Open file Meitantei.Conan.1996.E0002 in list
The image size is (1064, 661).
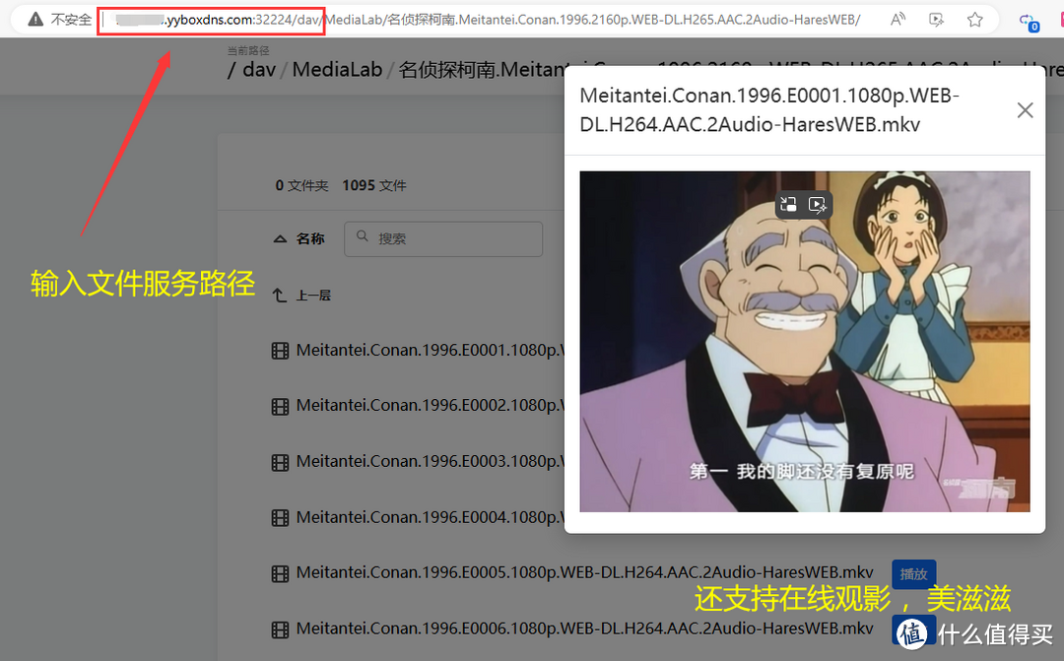coord(431,405)
